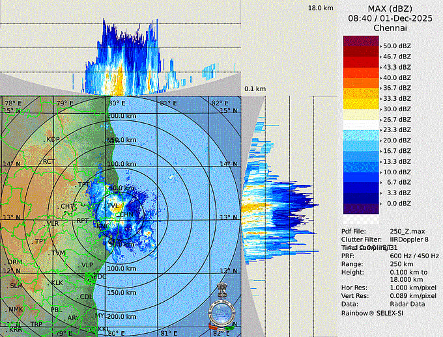Select the SLM station label
The width and height of the screenshot is (443, 337).
point(15,286)
